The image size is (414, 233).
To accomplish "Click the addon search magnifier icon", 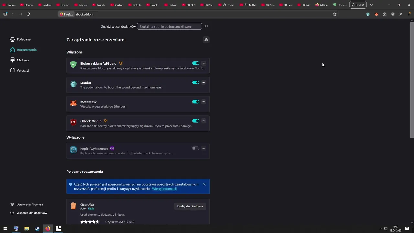I will coord(206,26).
